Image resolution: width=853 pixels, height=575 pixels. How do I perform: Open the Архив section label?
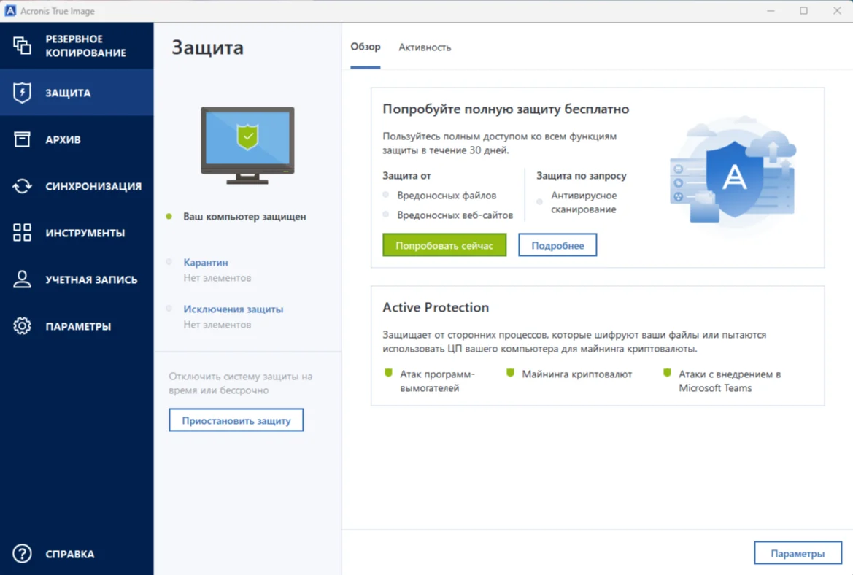coord(63,140)
